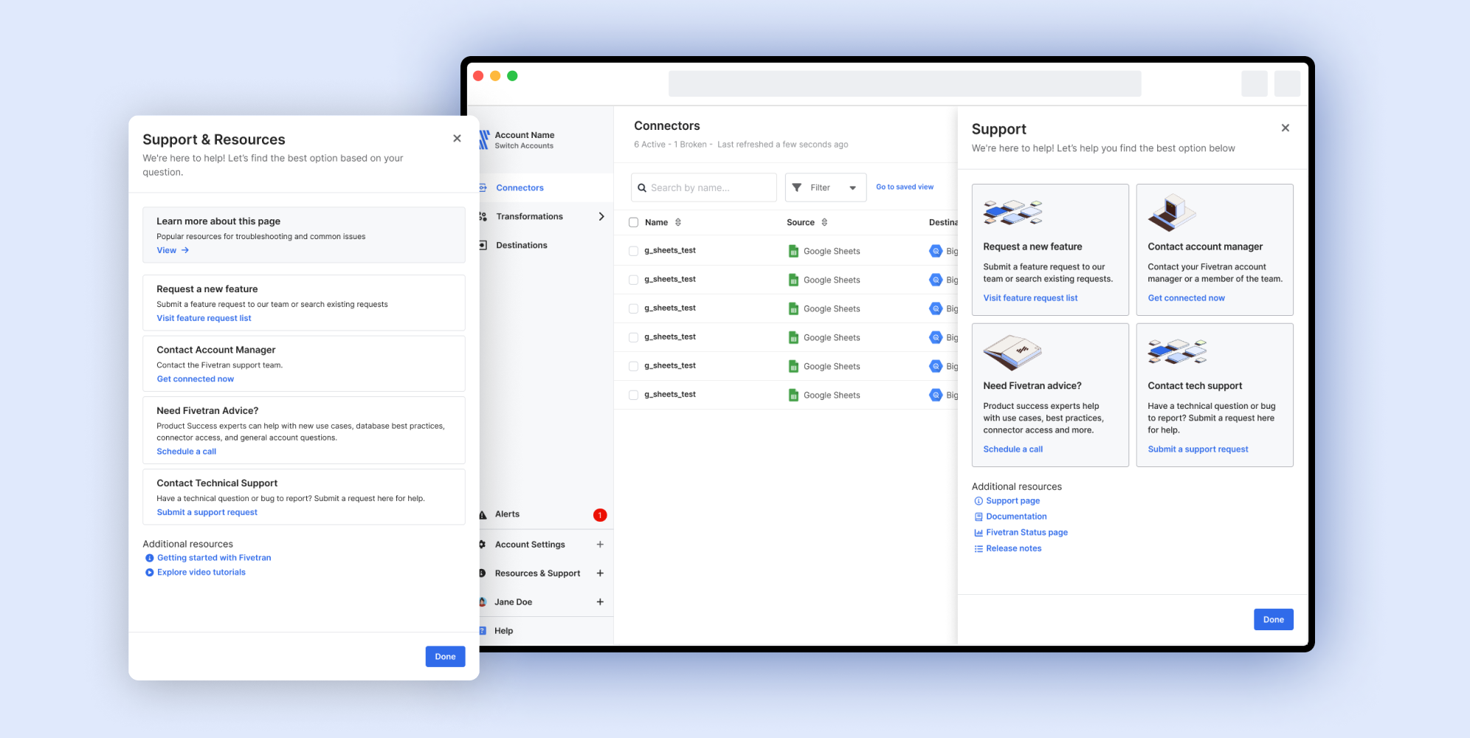Click the Support page info icon

979,501
